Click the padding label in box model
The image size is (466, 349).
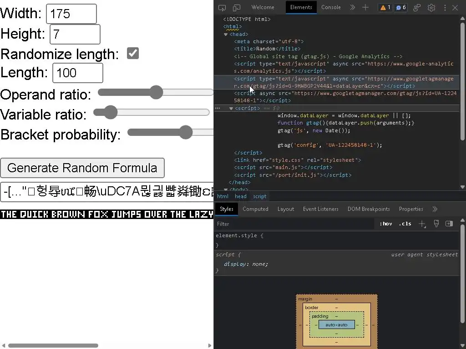[320, 316]
